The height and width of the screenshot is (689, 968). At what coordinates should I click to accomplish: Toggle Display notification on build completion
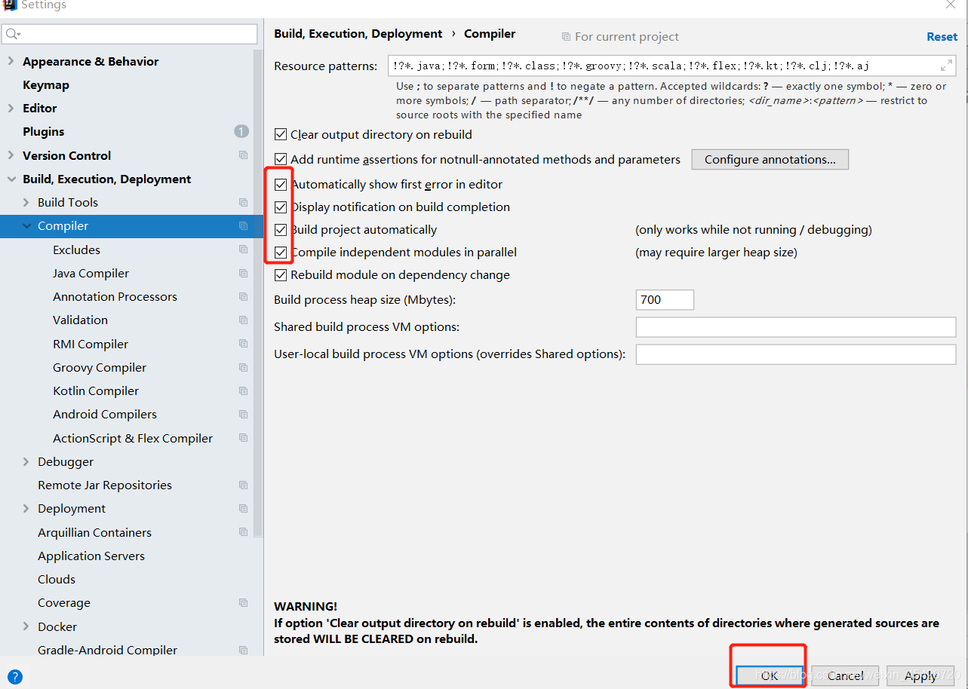coord(281,207)
